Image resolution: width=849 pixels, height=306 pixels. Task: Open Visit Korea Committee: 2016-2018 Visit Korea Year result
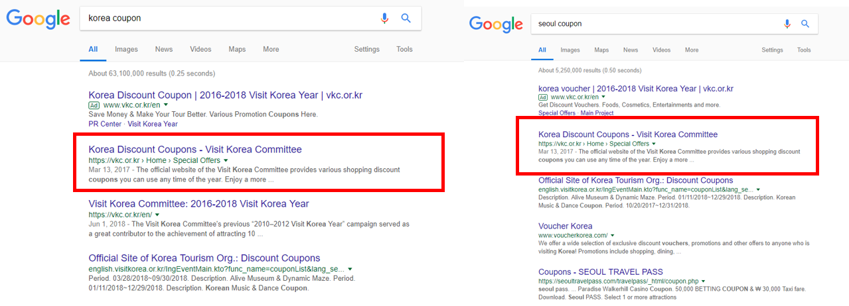click(x=198, y=203)
